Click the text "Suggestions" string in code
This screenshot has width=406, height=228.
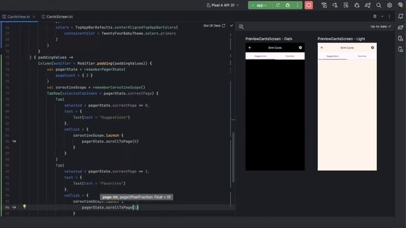click(114, 117)
